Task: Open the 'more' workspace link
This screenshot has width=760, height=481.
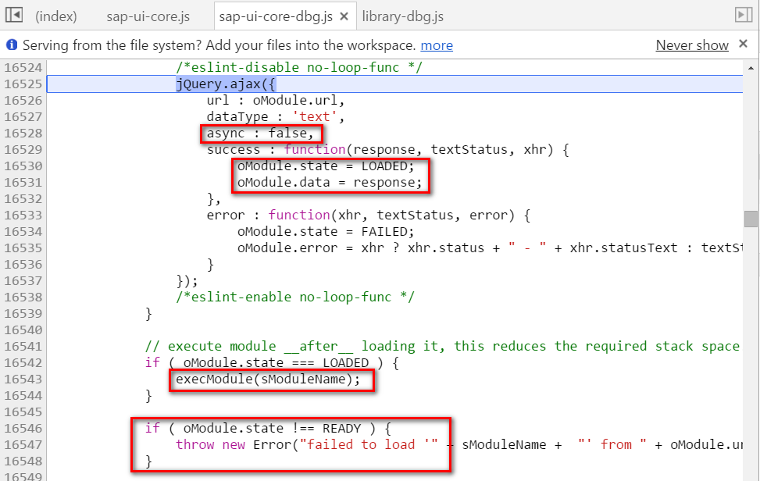Action: tap(437, 45)
